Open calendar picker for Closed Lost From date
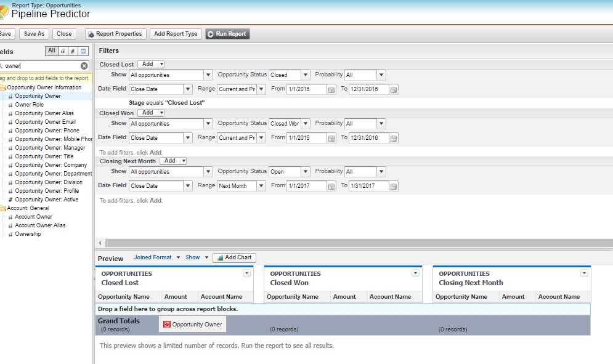The width and height of the screenshot is (613, 364). [332, 89]
